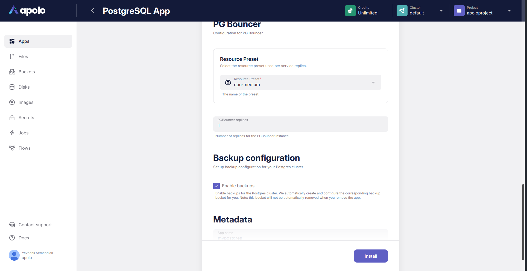Open Buckets in the sidebar
Image resolution: width=527 pixels, height=271 pixels.
pyautogui.click(x=27, y=72)
